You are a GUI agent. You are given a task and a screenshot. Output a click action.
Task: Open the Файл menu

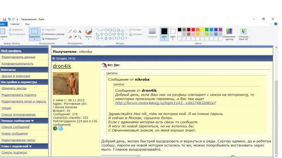click(3, 24)
